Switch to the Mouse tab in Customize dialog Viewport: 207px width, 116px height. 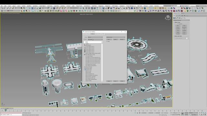(89, 34)
